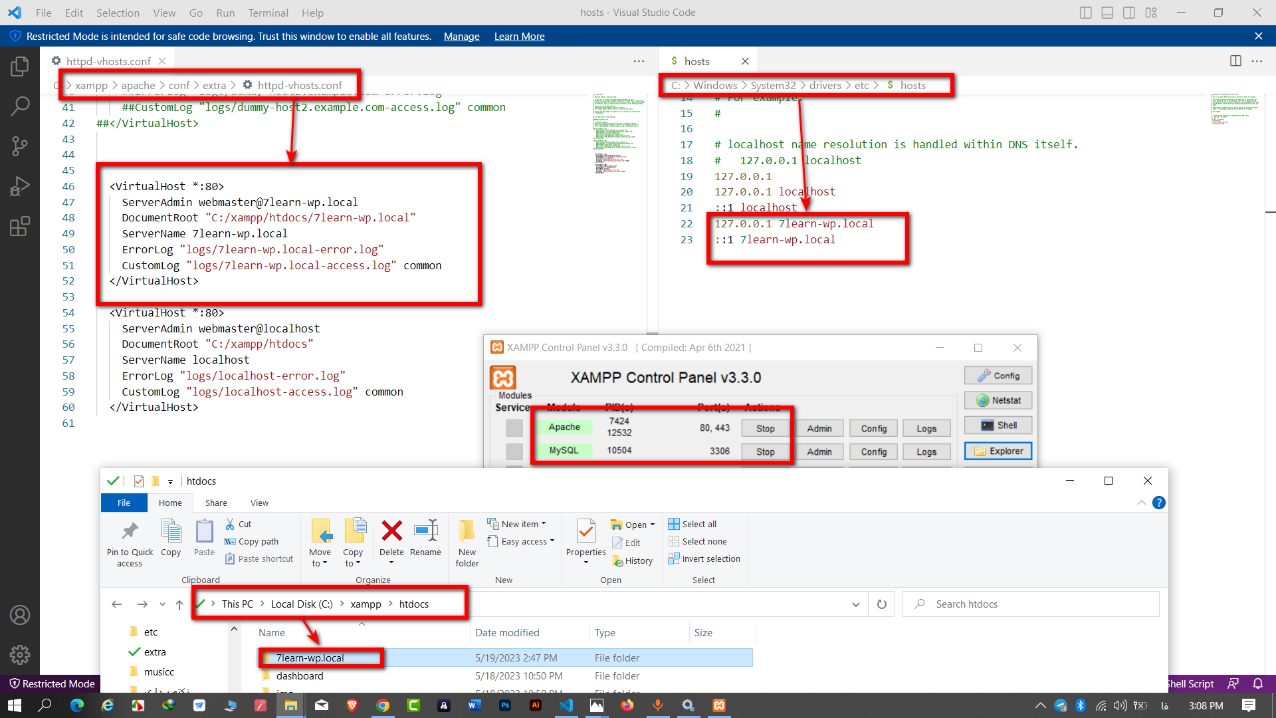The width and height of the screenshot is (1276, 718).
Task: Click Delete icon in htdocs ribbon
Action: click(x=391, y=531)
